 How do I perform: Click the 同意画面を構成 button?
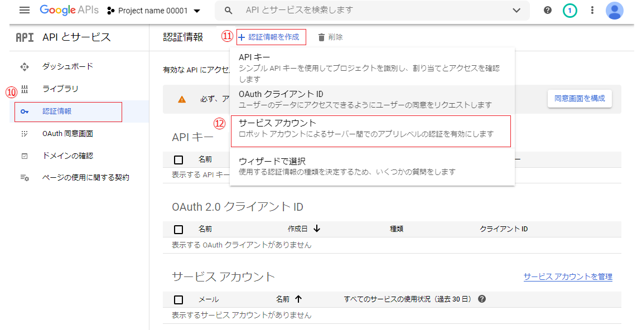coord(580,99)
